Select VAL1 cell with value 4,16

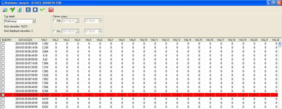pos(45,55)
